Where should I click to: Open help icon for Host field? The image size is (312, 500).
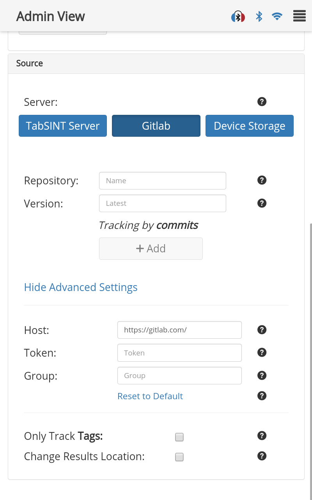point(262,330)
